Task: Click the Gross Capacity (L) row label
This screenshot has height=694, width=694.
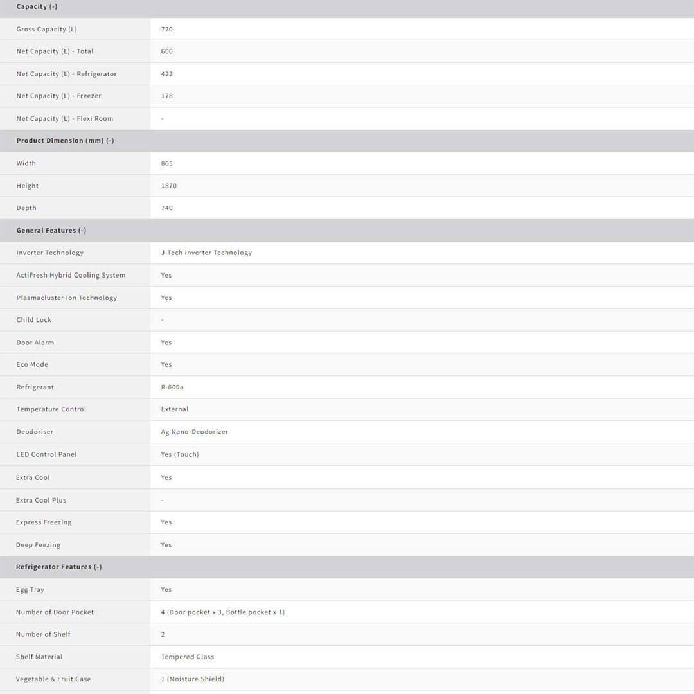Action: (x=46, y=29)
